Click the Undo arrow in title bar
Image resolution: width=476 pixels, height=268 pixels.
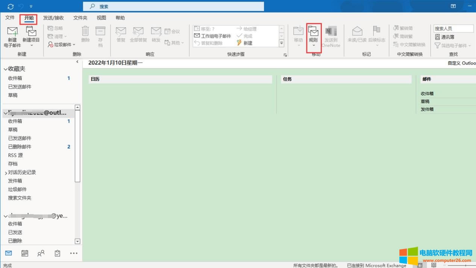coord(21,6)
